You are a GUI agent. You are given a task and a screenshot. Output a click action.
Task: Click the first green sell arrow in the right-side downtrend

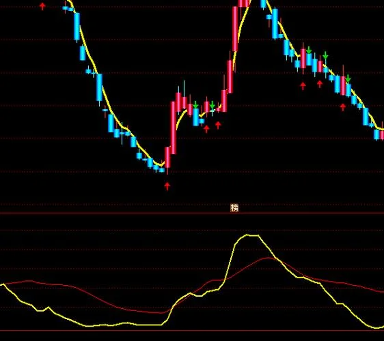click(309, 50)
